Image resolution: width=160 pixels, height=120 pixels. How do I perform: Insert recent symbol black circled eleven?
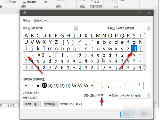coord(44,85)
